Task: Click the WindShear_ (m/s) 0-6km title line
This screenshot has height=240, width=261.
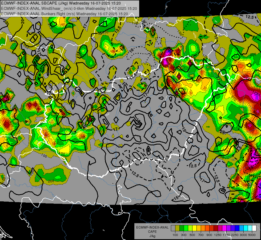Action: 69,9
